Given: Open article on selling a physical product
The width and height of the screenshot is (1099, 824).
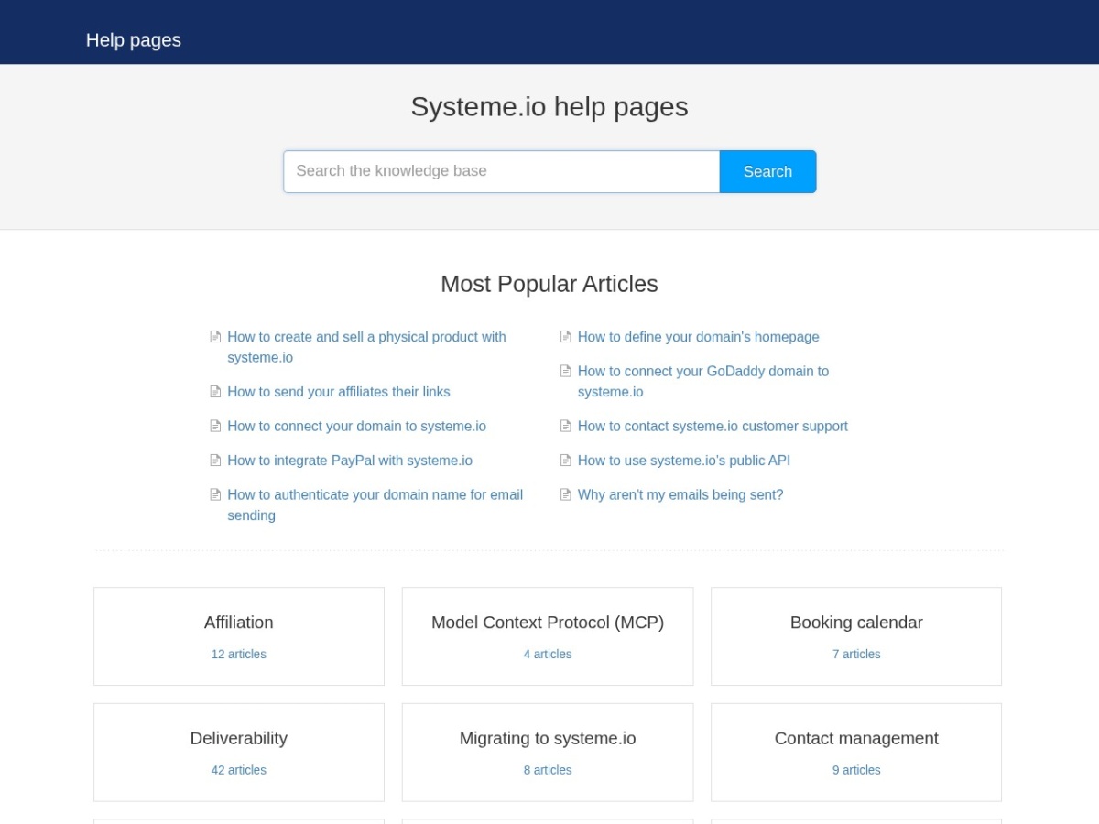Looking at the screenshot, I should pyautogui.click(x=366, y=347).
